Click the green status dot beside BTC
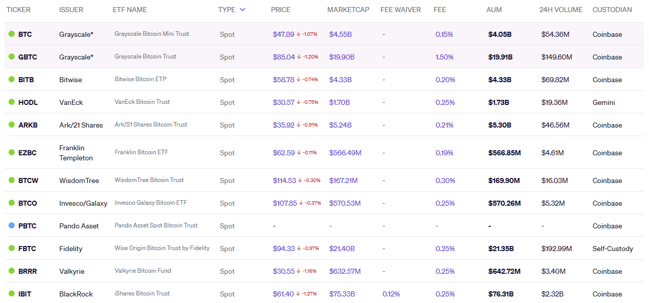 point(12,34)
